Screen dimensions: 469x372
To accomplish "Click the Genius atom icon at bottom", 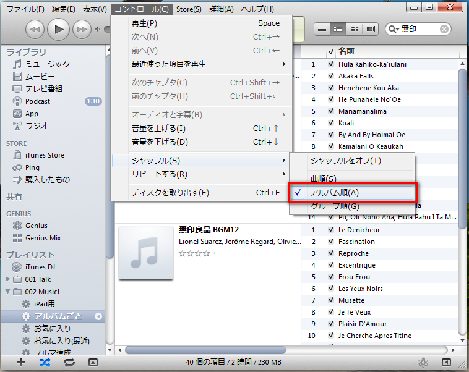I will pyautogui.click(x=423, y=363).
